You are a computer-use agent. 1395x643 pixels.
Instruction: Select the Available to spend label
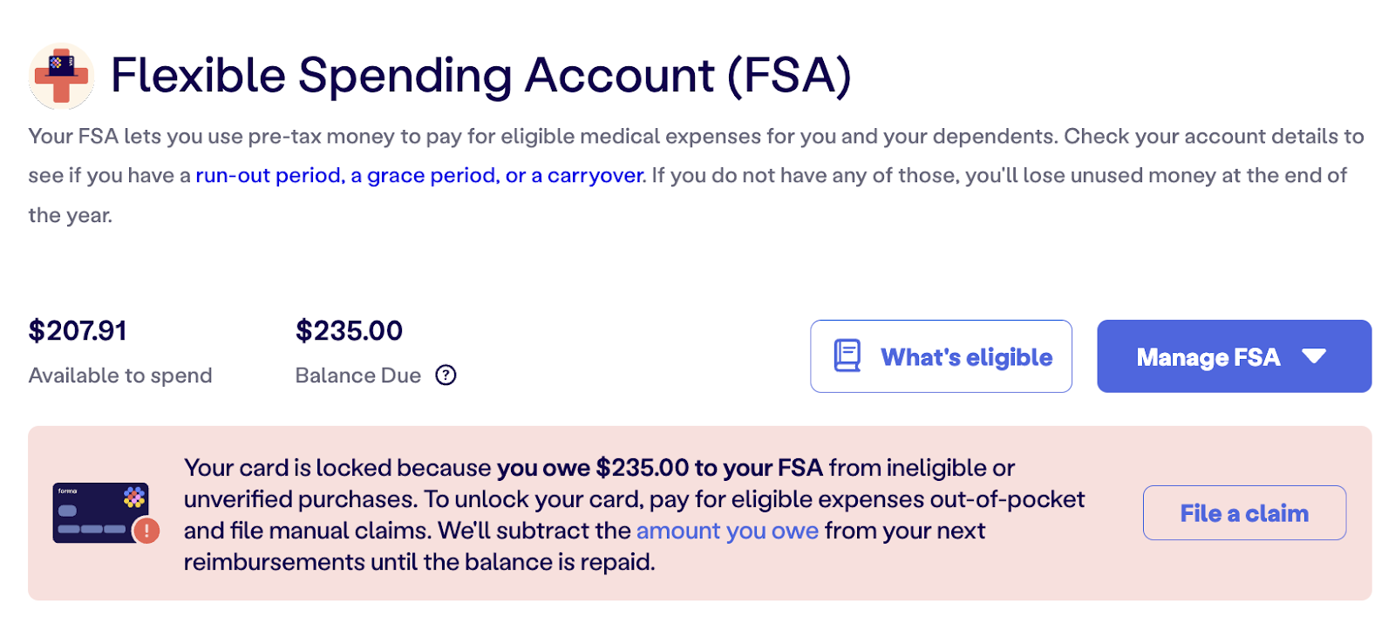coord(120,376)
